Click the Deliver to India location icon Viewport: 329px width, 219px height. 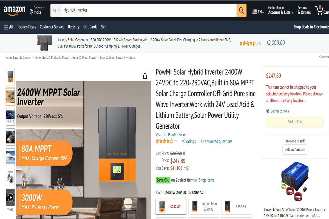pyautogui.click(x=31, y=11)
